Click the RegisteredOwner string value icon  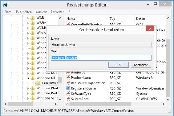point(68,88)
